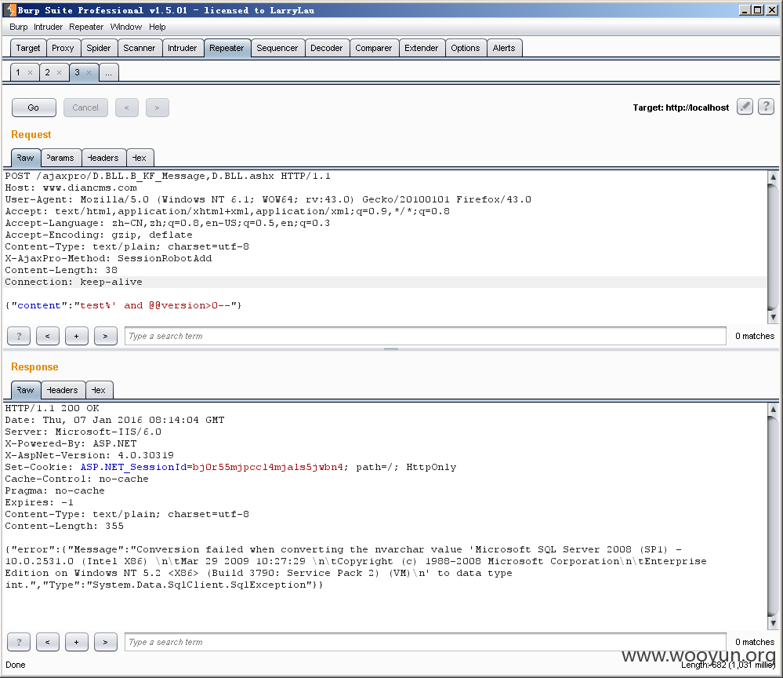Open response search options plus button
This screenshot has height=678, width=783.
point(76,642)
